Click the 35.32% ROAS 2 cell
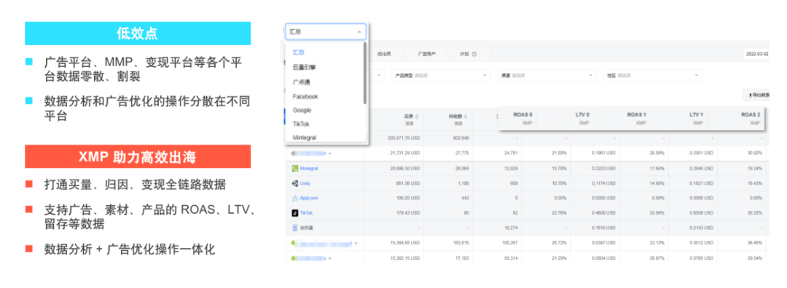This screenshot has height=288, width=787. pos(754,213)
